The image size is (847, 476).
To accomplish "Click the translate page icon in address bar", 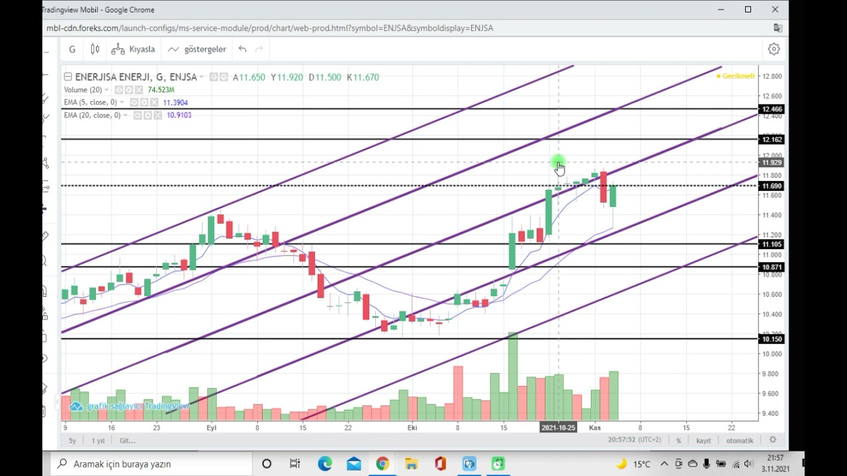I will click(x=778, y=28).
